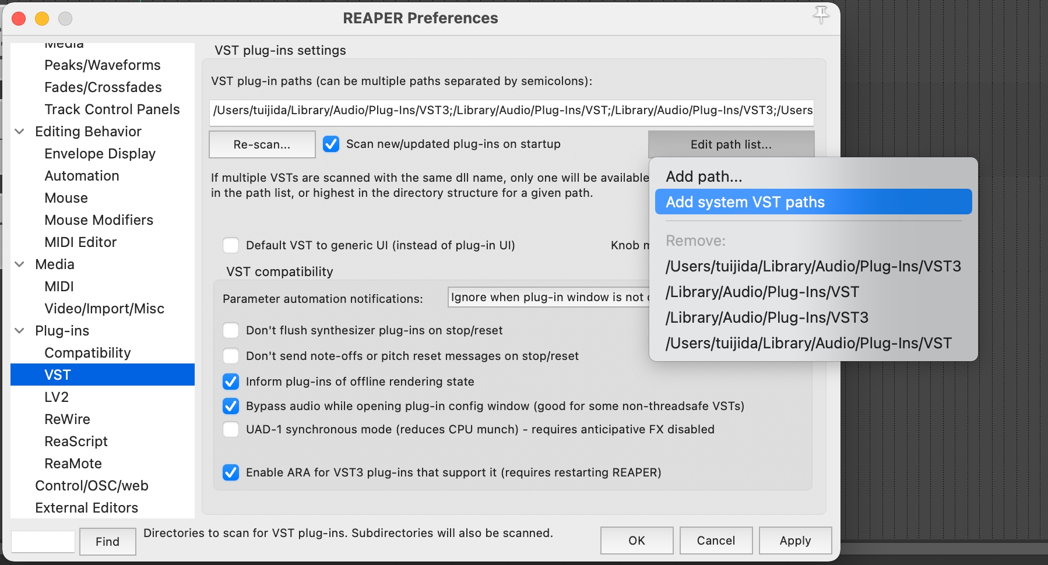Collapse the Plug-ins tree section
1048x565 pixels.
[x=20, y=331]
